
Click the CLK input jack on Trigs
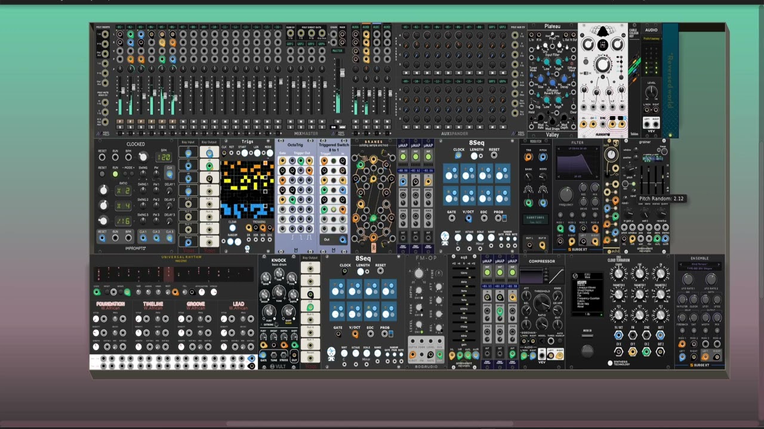(224, 153)
